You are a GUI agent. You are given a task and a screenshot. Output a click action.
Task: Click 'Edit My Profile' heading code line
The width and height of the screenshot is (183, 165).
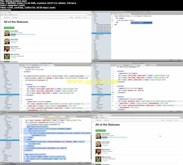pos(35,70)
